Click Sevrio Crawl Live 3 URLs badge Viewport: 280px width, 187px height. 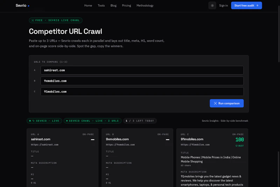(92, 121)
